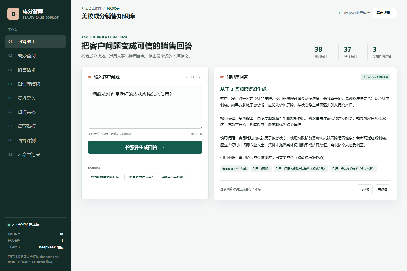Click 美妆成分销售知识库 page title

pos(108,16)
